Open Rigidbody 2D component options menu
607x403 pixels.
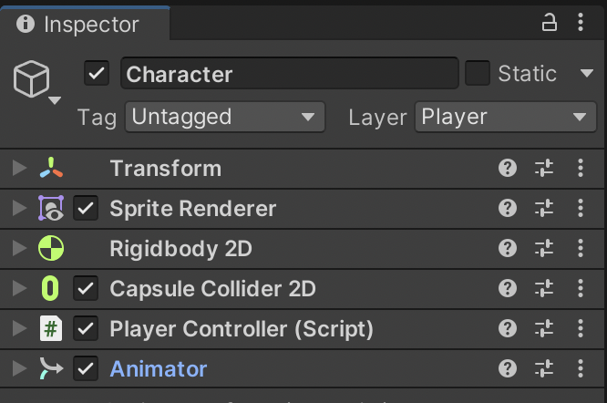pyautogui.click(x=581, y=249)
